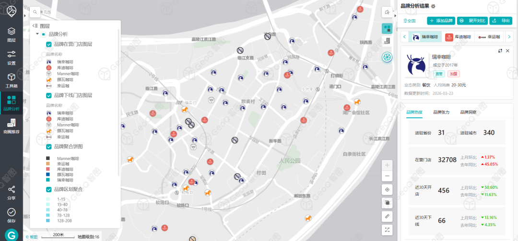Screen dimensions: 518x241
Task: Open the 工具箱 toolbox sidebar item
Action: 12,80
